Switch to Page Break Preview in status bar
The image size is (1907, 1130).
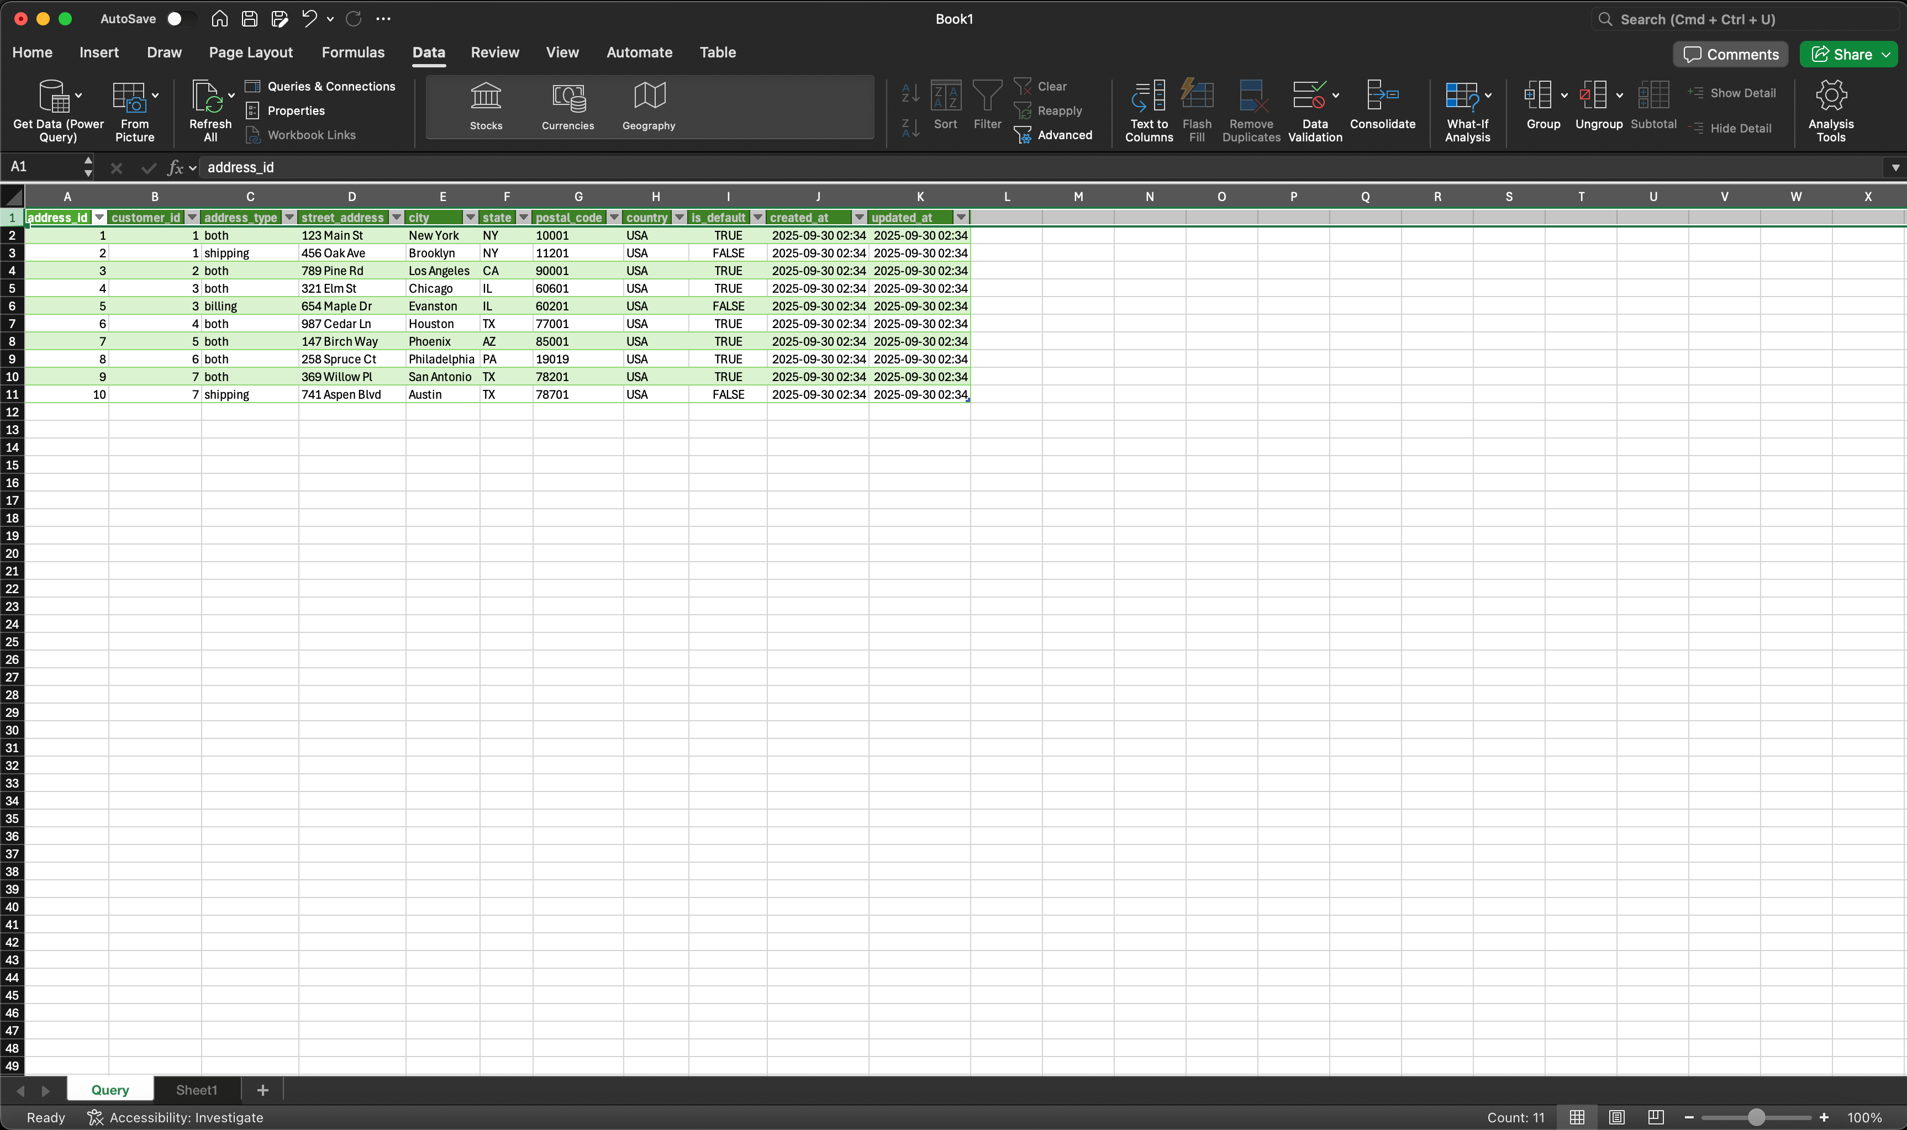[1656, 1117]
